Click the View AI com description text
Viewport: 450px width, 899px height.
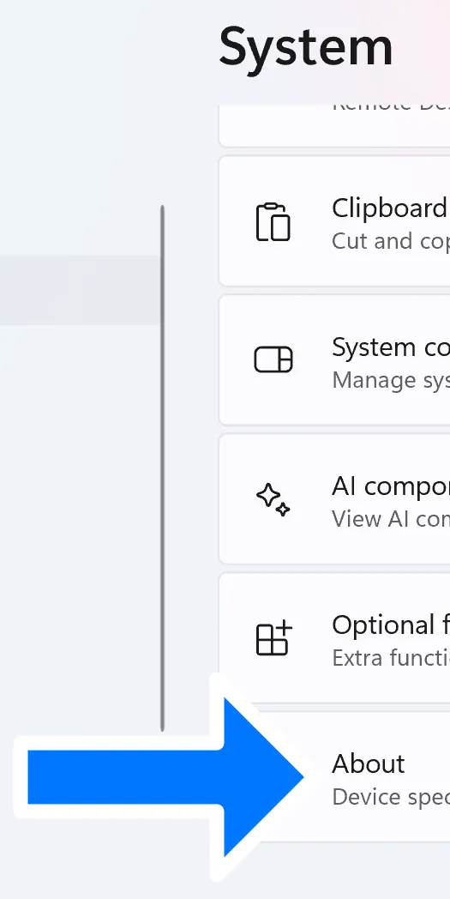[x=391, y=519]
